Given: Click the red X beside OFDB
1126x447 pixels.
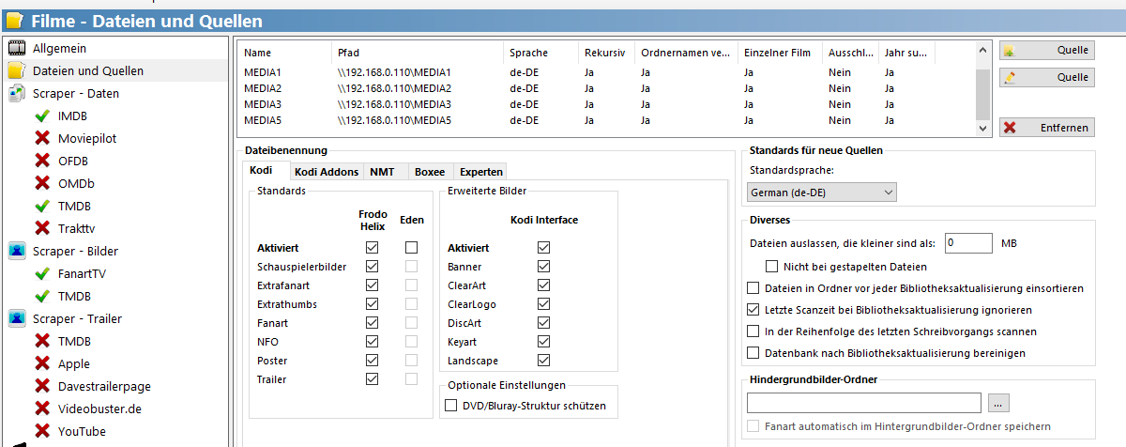Looking at the screenshot, I should coord(42,161).
